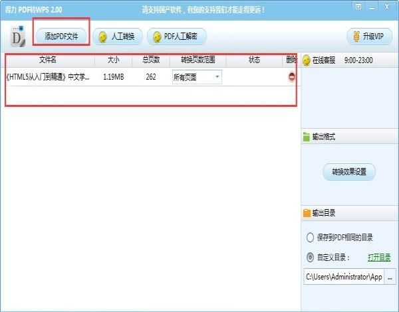Click the title bar menu square icon
Viewport: 399px width, 312px height.
(358, 7)
